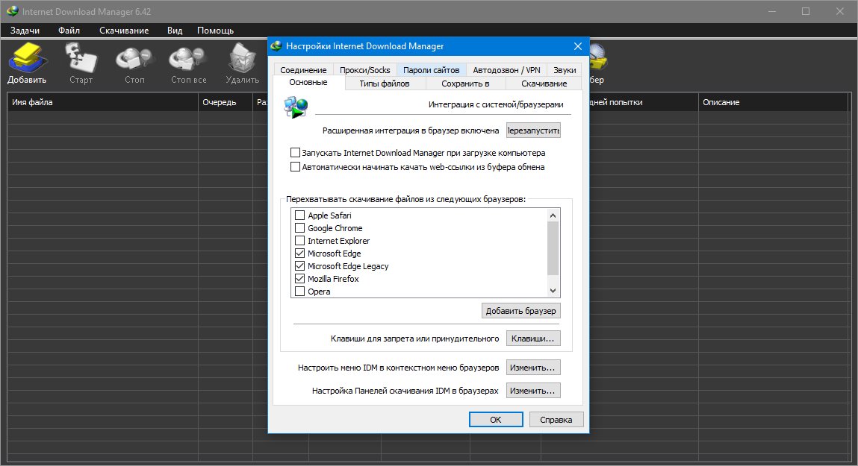
Task: Open the Клавиши... settings button
Action: click(533, 339)
